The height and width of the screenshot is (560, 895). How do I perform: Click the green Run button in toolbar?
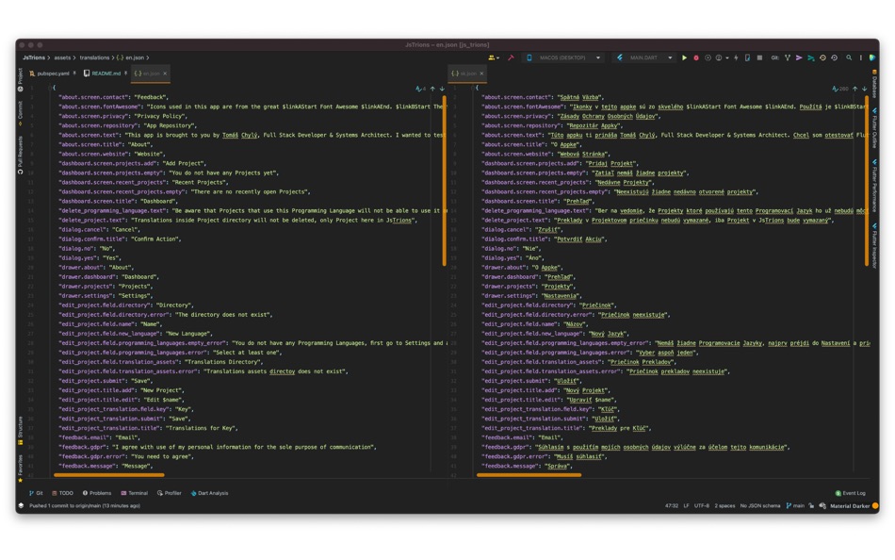point(684,58)
